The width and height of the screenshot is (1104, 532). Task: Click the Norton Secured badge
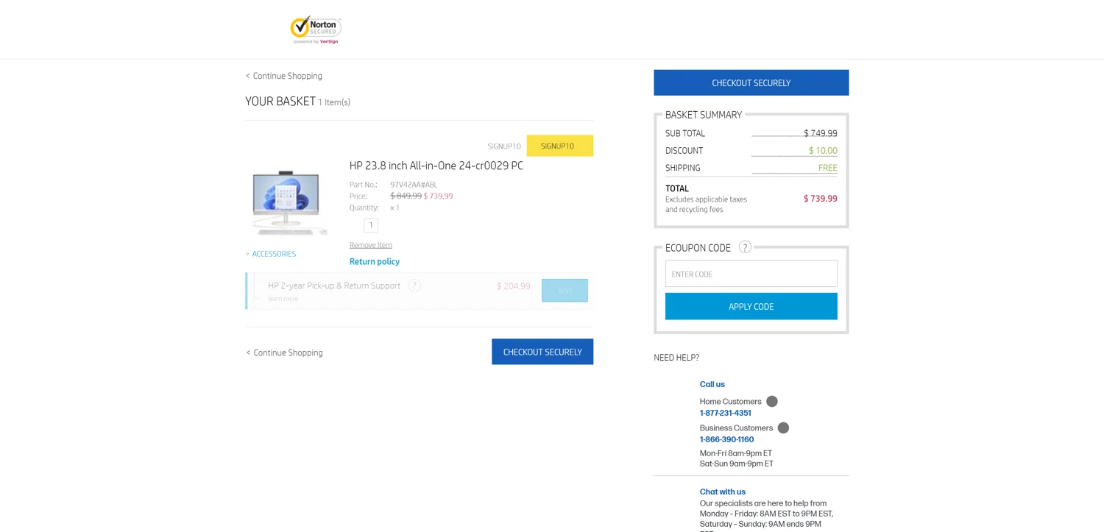coord(316,29)
